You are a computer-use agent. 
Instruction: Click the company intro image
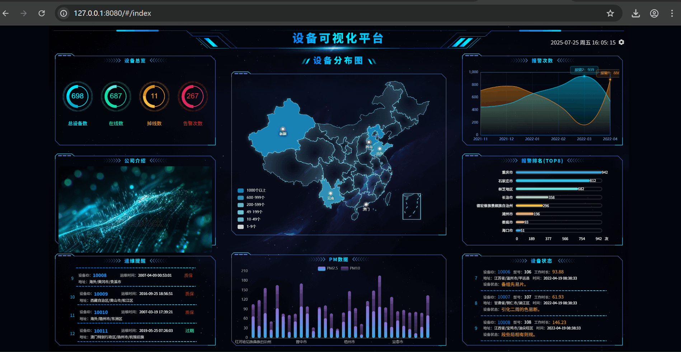[135, 209]
